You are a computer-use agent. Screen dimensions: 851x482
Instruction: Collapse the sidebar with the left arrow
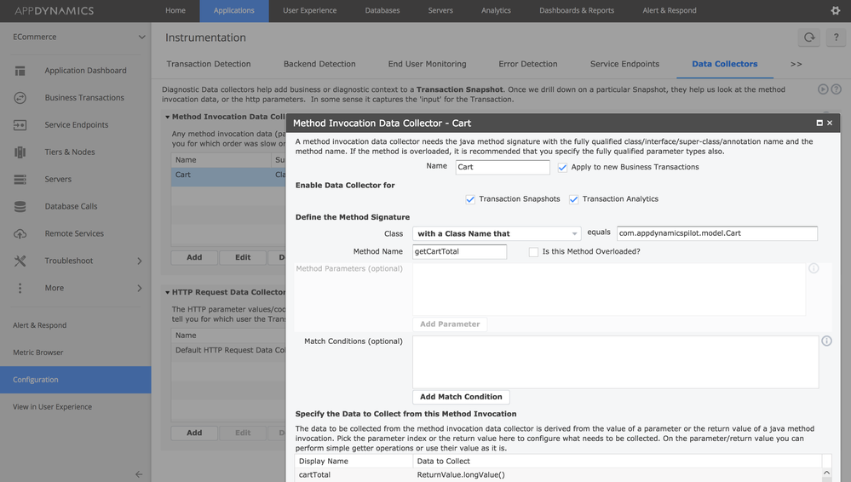(x=139, y=473)
